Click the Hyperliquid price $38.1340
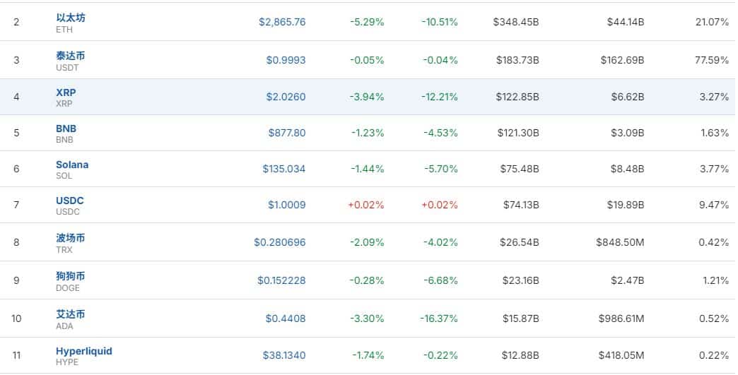The image size is (738, 375). [x=284, y=355]
